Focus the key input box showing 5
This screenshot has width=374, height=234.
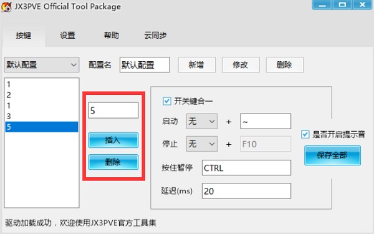(113, 110)
